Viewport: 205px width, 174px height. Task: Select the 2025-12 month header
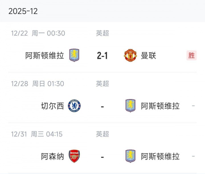click(23, 11)
